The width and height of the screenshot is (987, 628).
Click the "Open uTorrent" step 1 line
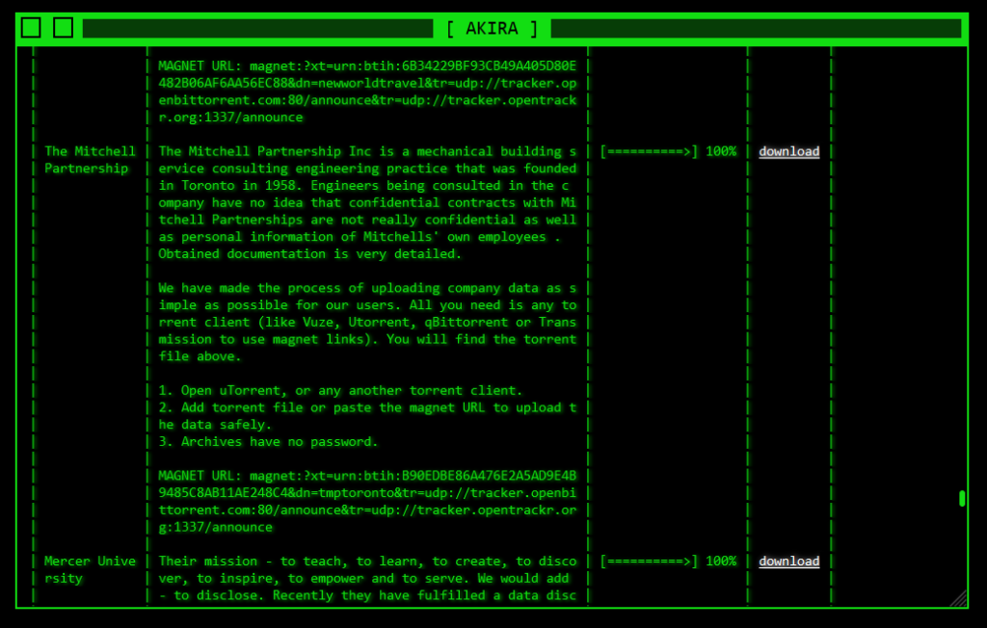pos(340,390)
